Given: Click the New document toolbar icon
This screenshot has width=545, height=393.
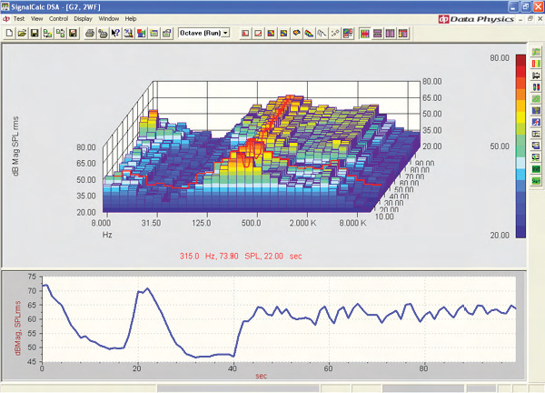Looking at the screenshot, I should coord(8,34).
